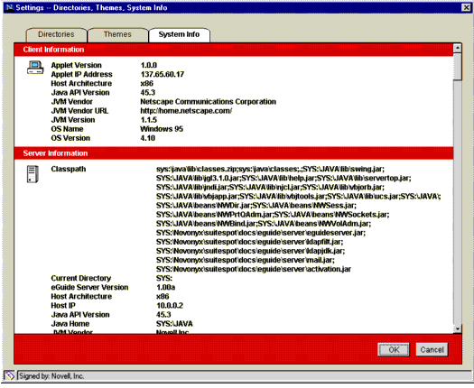
Task: Click Netscape Communications Corporation value
Action: [x=208, y=102]
